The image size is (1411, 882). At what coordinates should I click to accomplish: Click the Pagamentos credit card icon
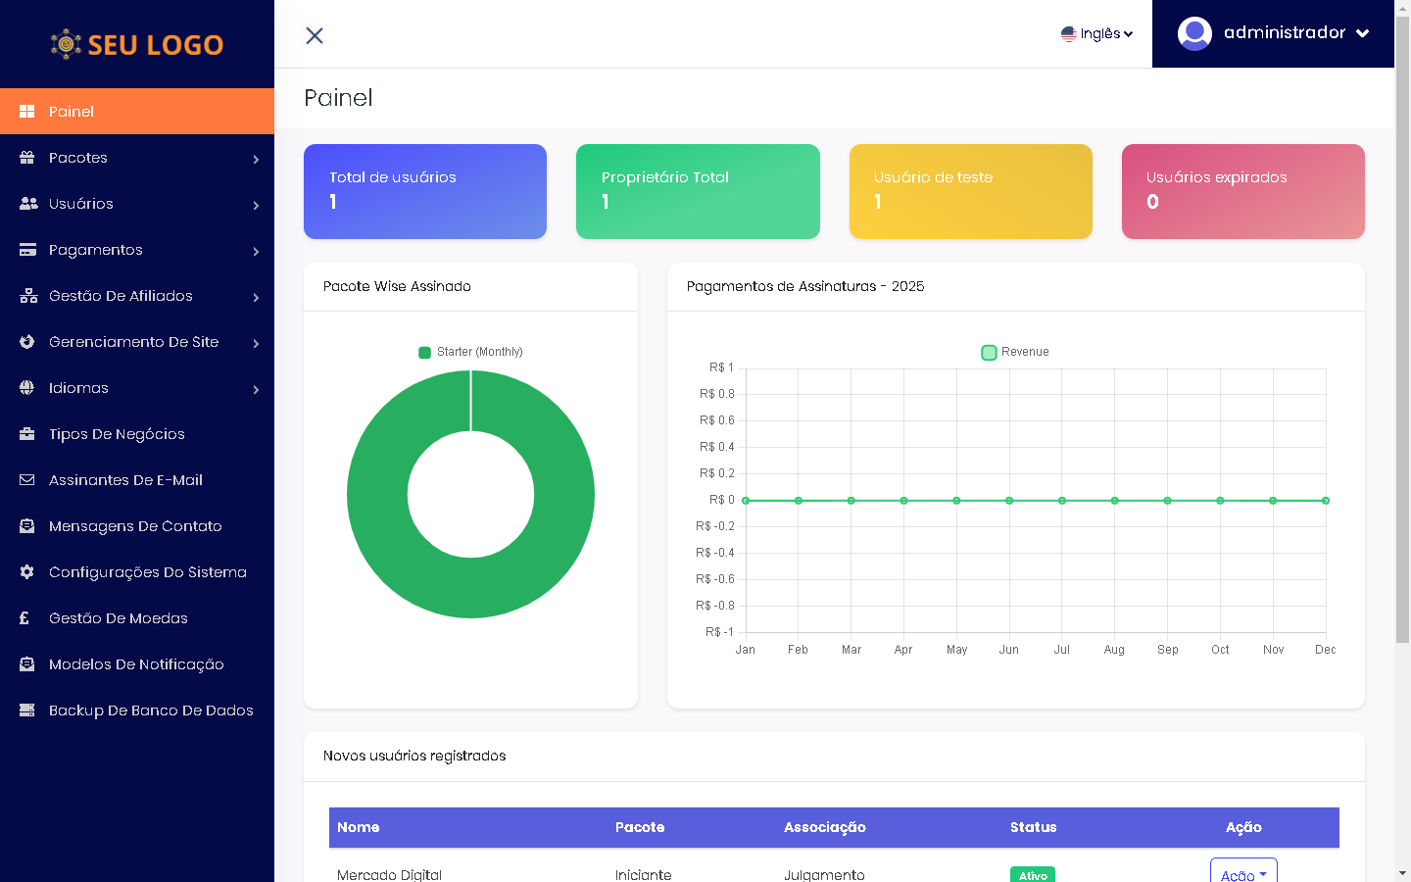pos(27,250)
